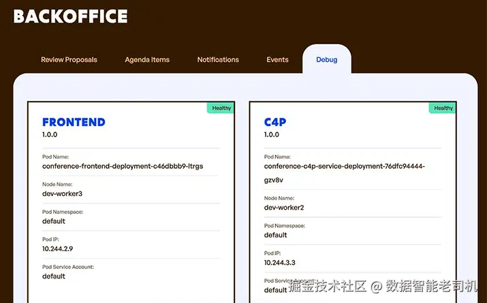Click Frontend card Node Name label
487x303 pixels.
tap(57, 185)
